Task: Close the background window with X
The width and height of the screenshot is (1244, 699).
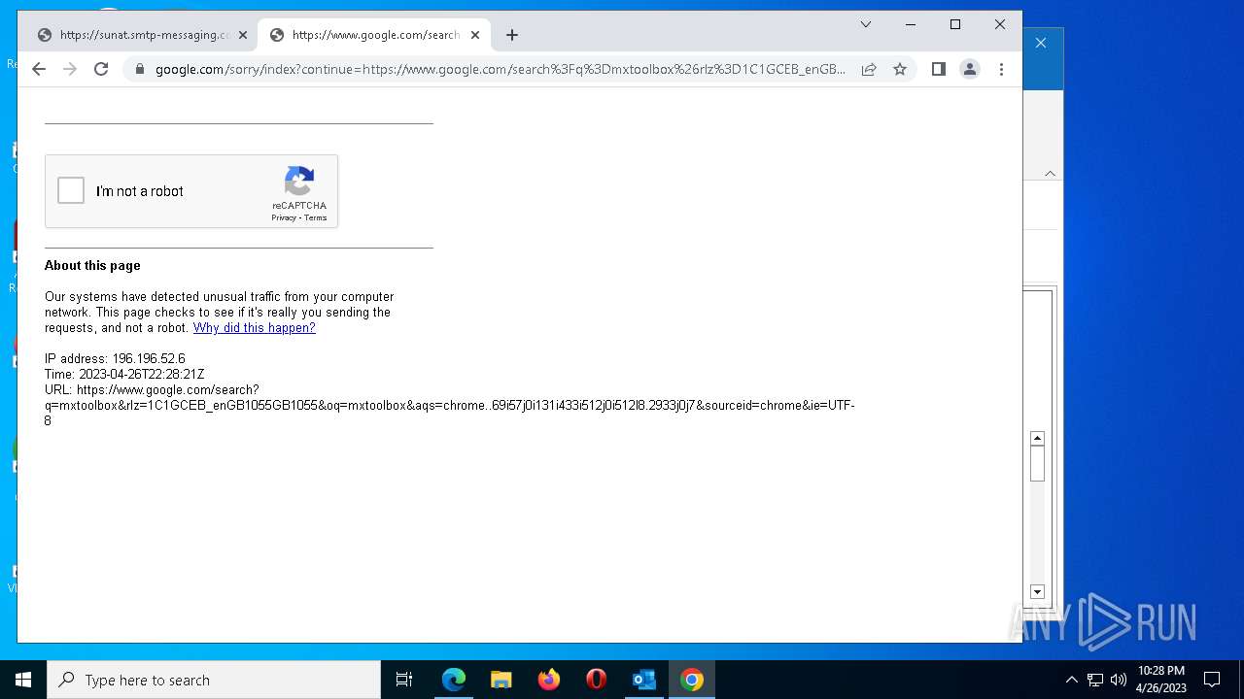Action: click(1041, 43)
